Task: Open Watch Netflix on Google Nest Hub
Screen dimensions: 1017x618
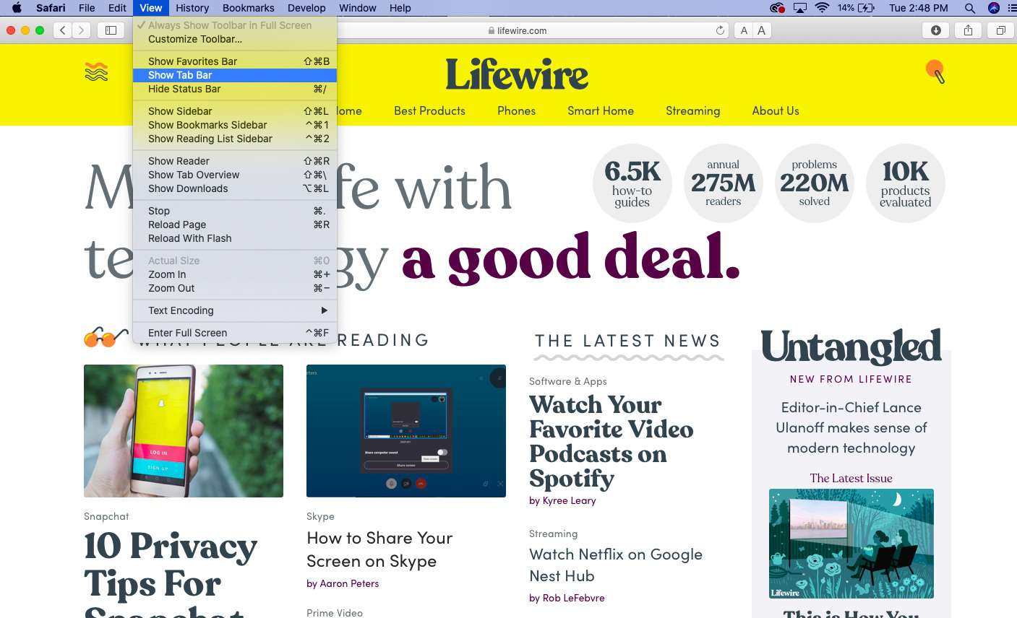Action: pyautogui.click(x=616, y=565)
